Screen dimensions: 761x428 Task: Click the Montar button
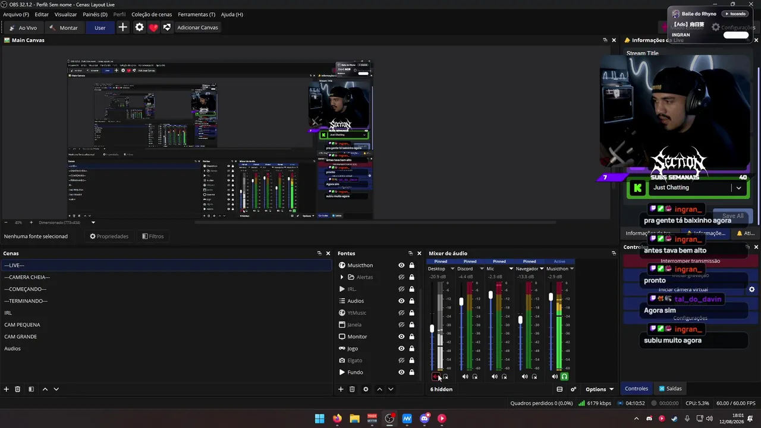click(64, 27)
